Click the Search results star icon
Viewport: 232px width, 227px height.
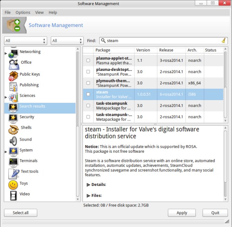tap(13, 108)
